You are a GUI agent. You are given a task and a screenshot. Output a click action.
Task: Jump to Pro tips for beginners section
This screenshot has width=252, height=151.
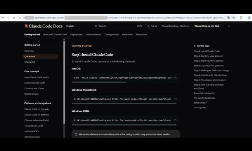click(204, 98)
